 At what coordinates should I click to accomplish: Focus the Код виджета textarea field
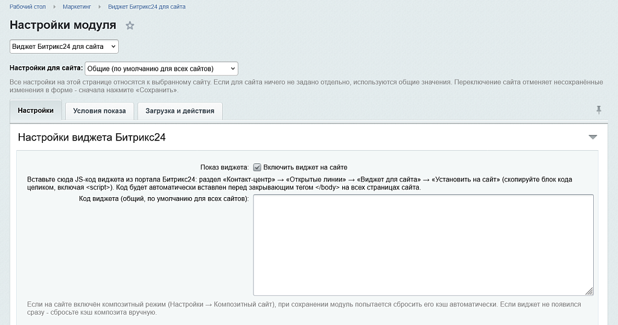tap(423, 245)
